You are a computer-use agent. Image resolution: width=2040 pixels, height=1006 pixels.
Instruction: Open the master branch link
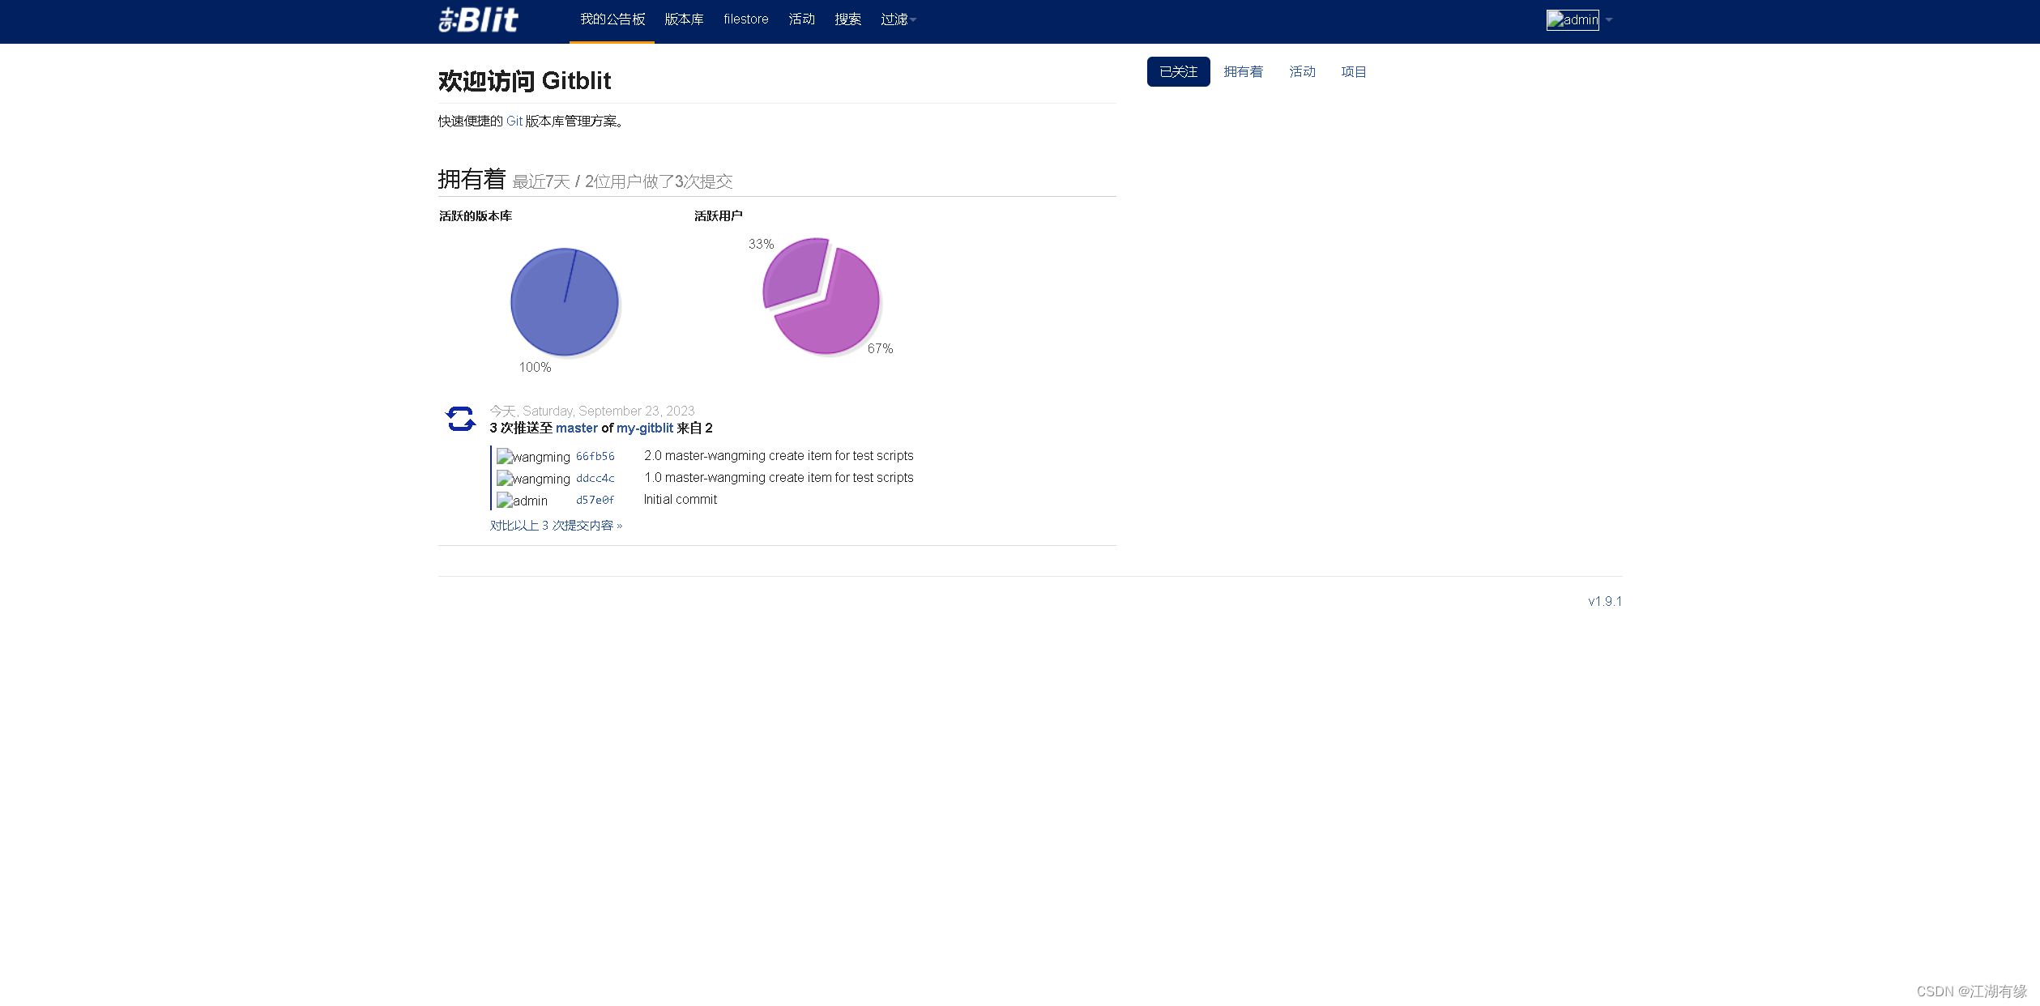[577, 428]
